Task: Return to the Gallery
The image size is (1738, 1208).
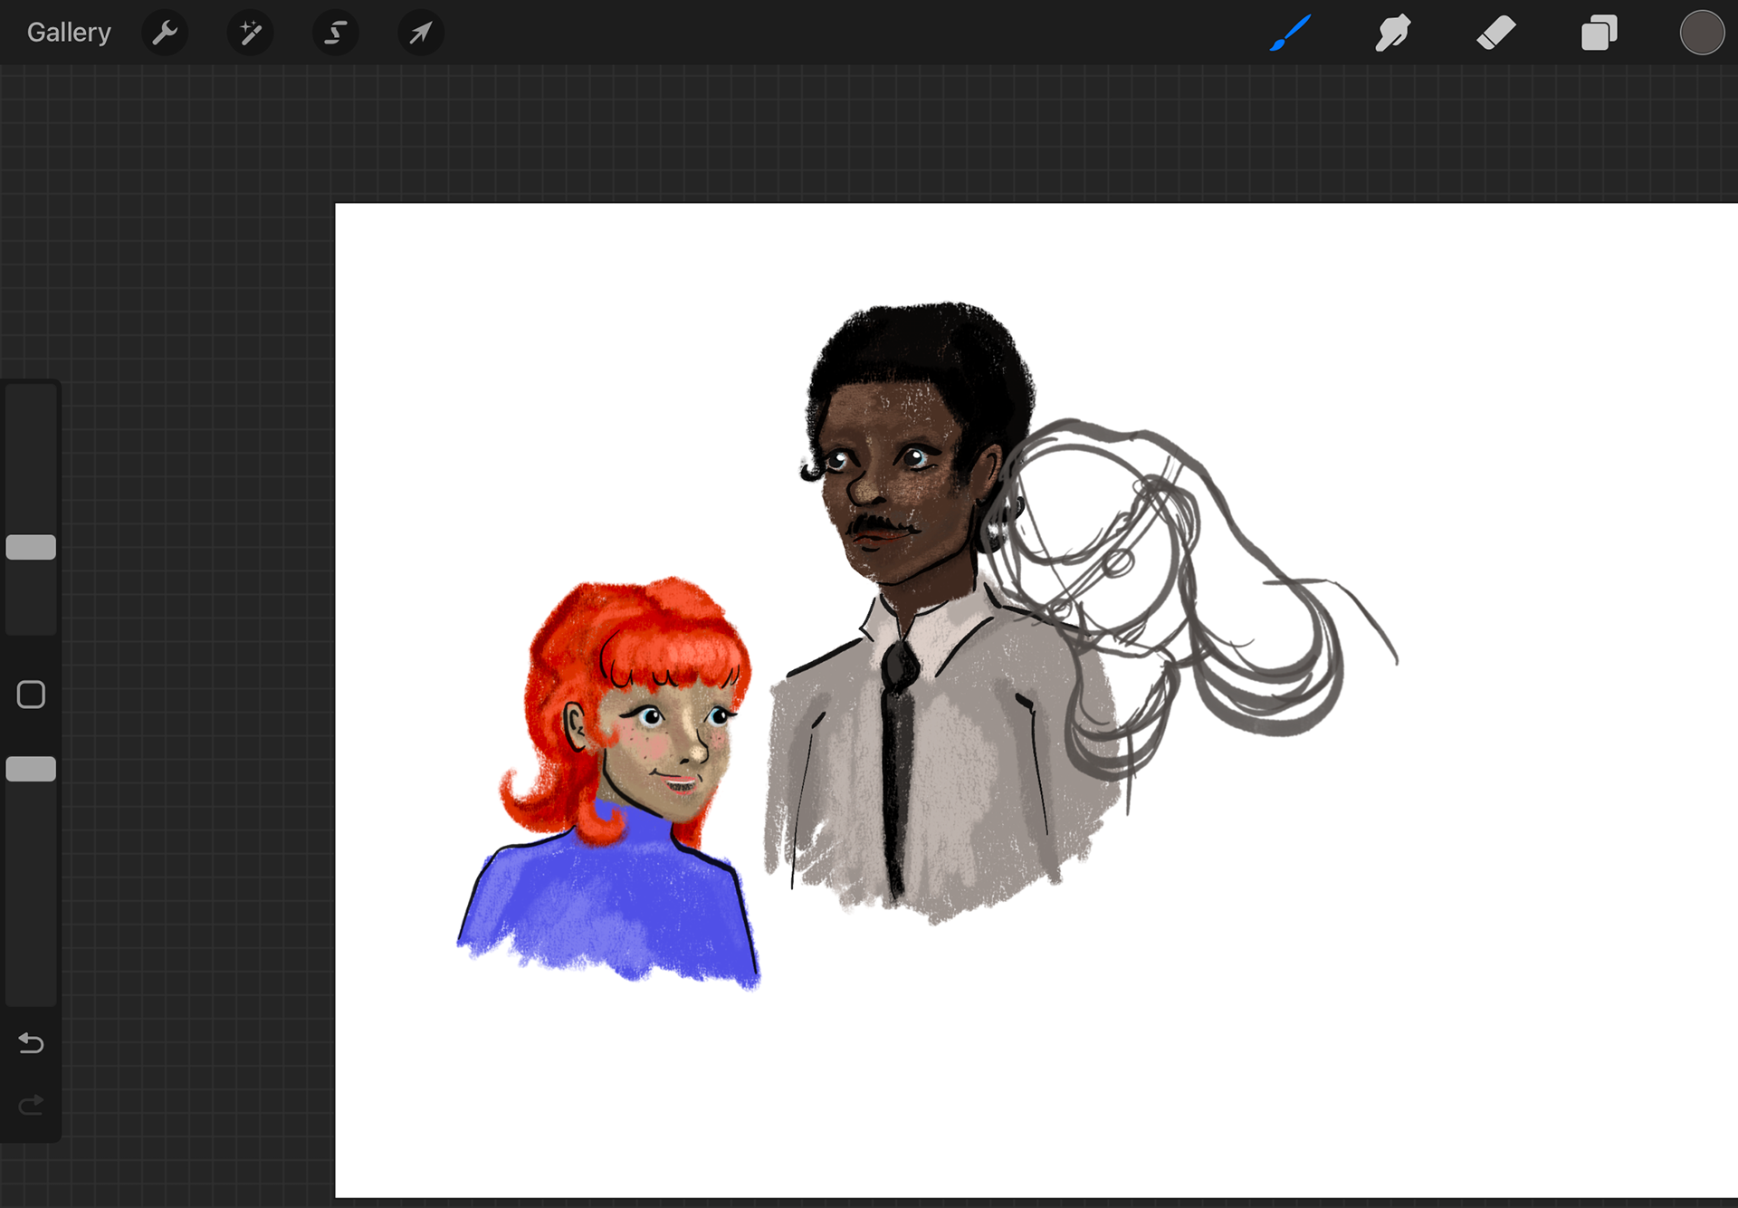Action: [x=69, y=33]
